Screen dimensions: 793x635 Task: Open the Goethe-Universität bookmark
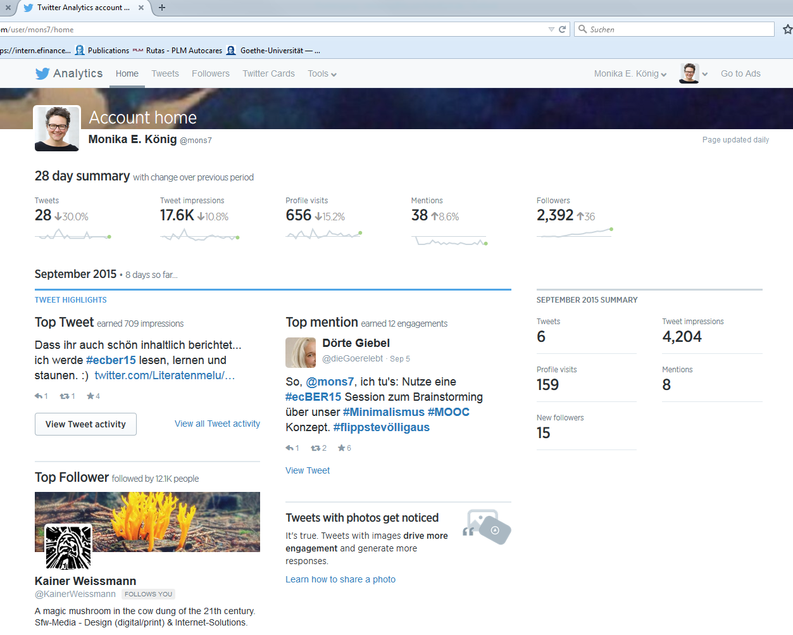273,50
